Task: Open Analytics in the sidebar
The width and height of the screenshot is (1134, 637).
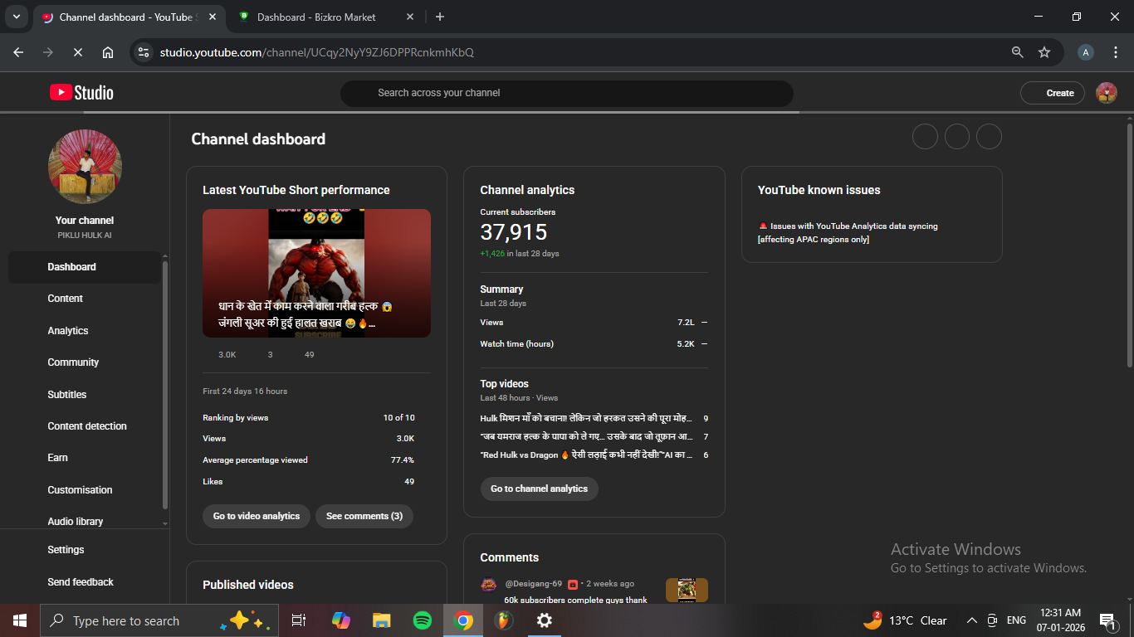Action: pyautogui.click(x=68, y=331)
